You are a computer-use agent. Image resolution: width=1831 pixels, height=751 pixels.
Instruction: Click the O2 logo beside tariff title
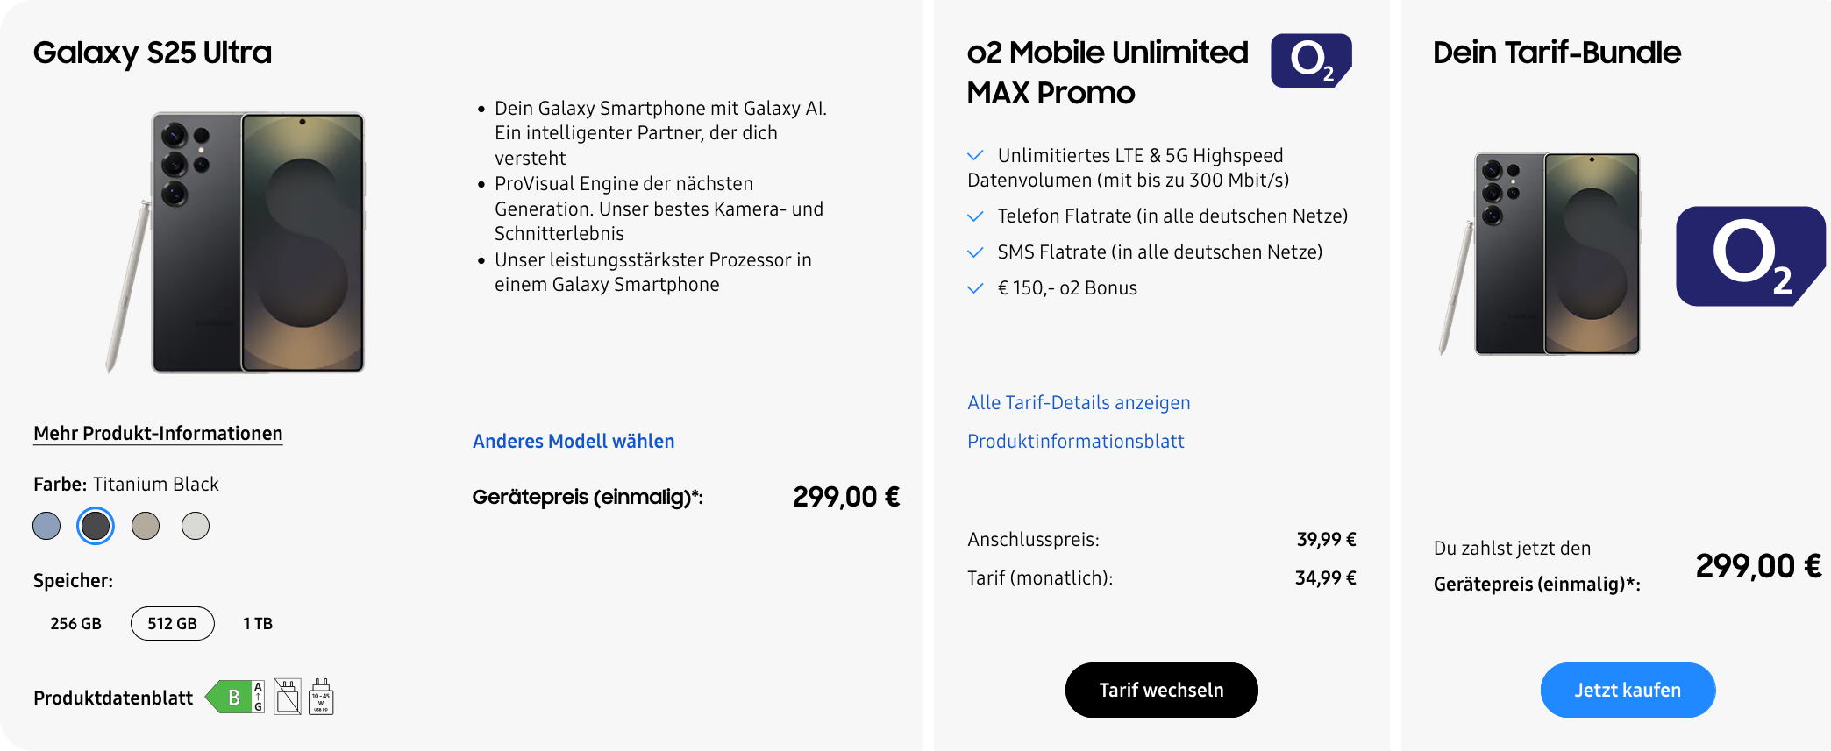1311,60
